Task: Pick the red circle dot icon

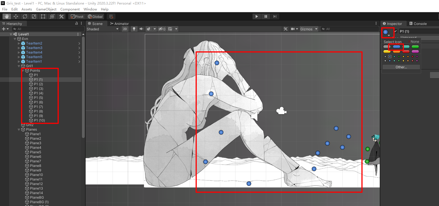Action: pyautogui.click(x=412, y=56)
